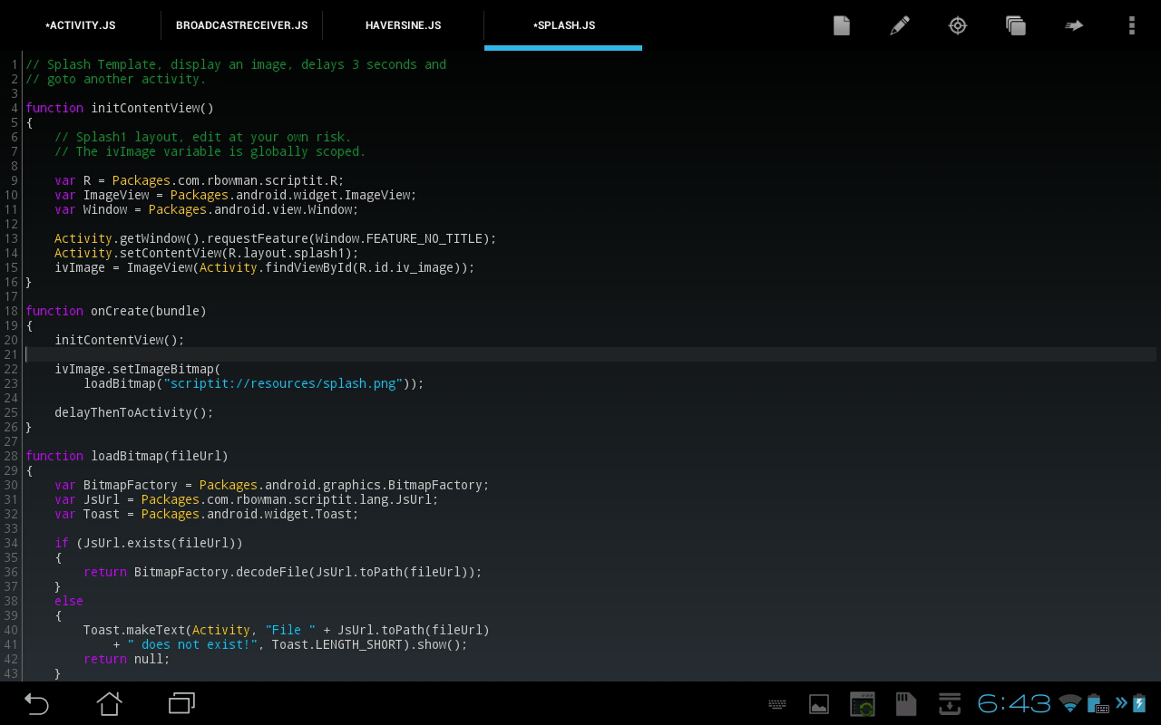Tap the Android home button
The width and height of the screenshot is (1161, 725).
(x=109, y=703)
